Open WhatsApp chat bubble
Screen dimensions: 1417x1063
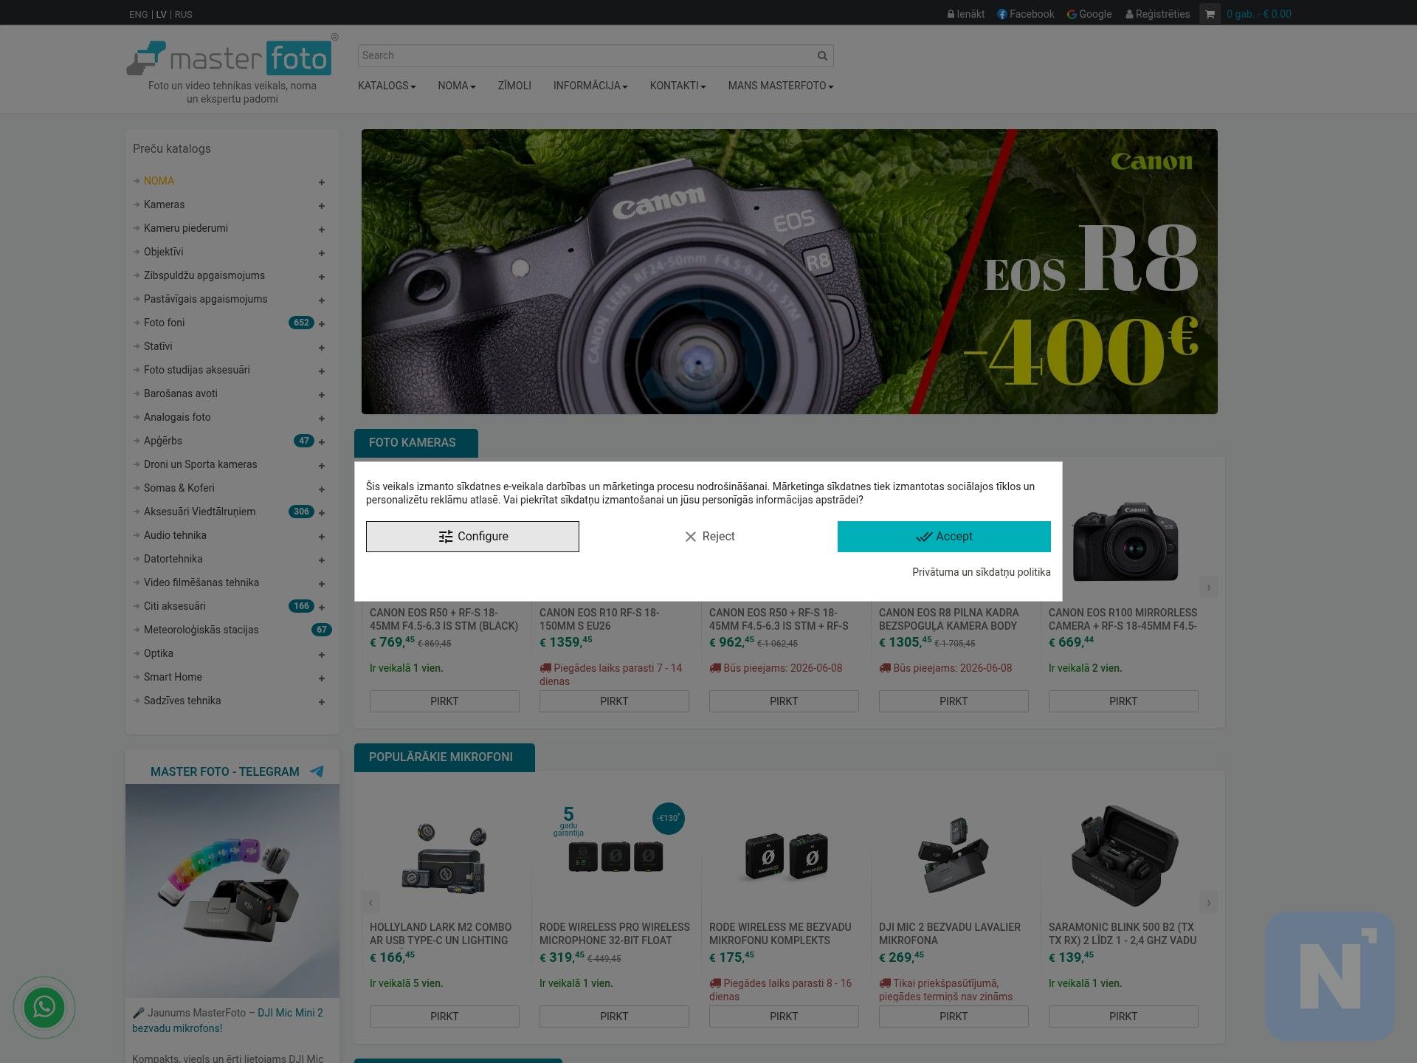[44, 1007]
